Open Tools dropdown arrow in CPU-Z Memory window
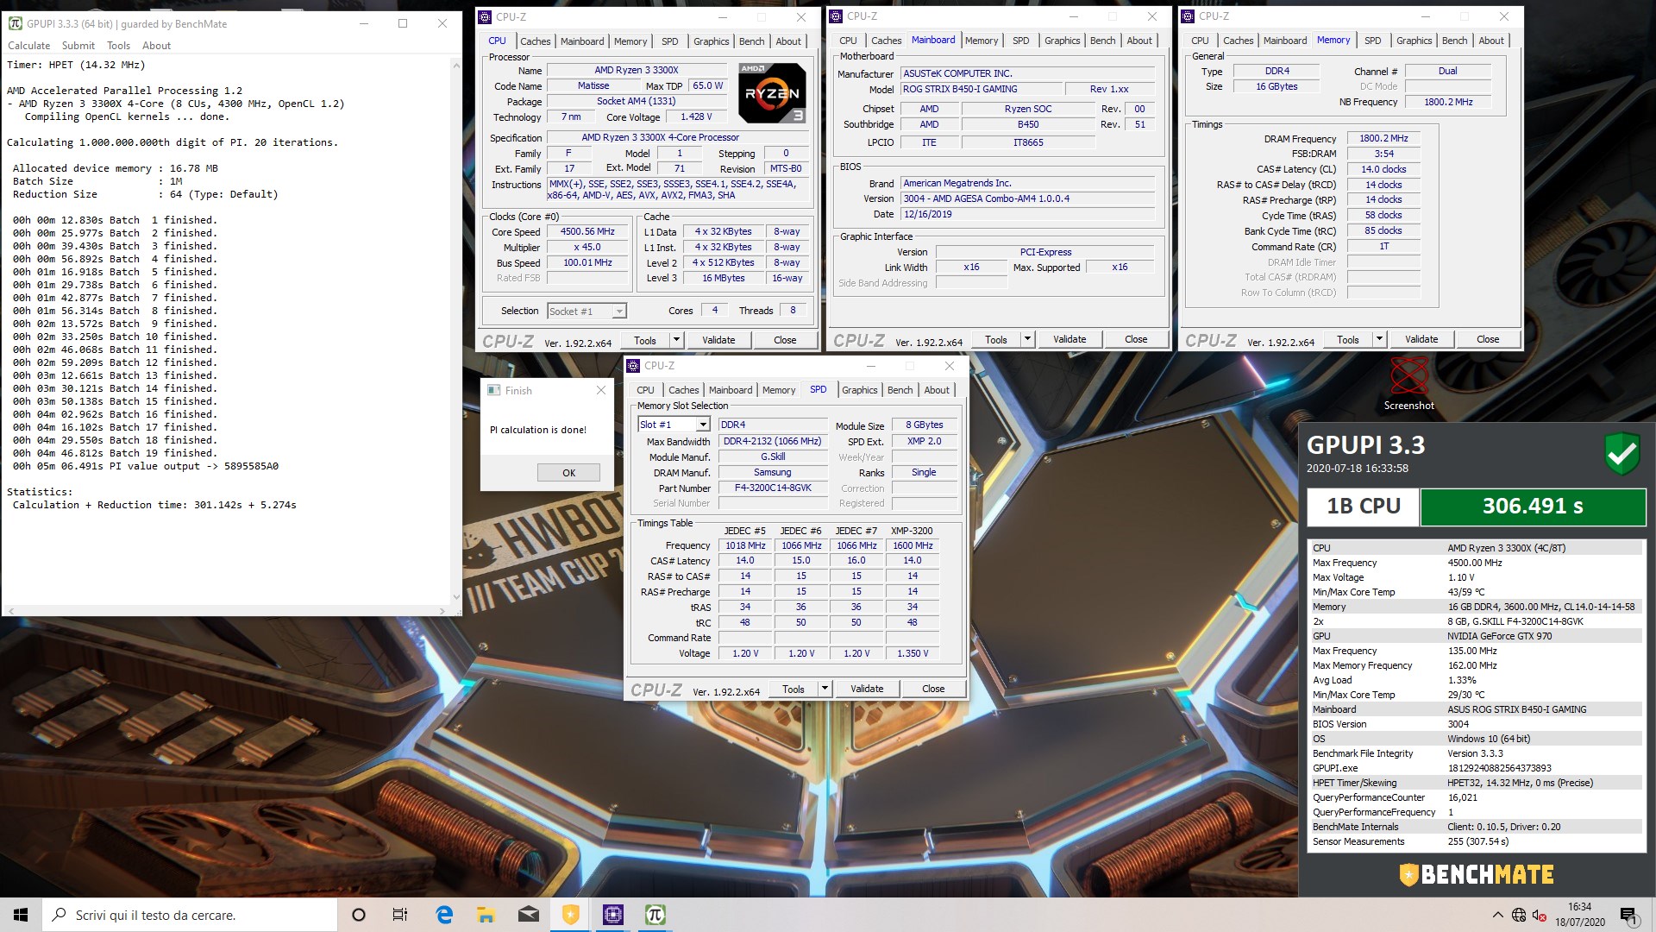Image resolution: width=1656 pixels, height=932 pixels. (x=1379, y=339)
